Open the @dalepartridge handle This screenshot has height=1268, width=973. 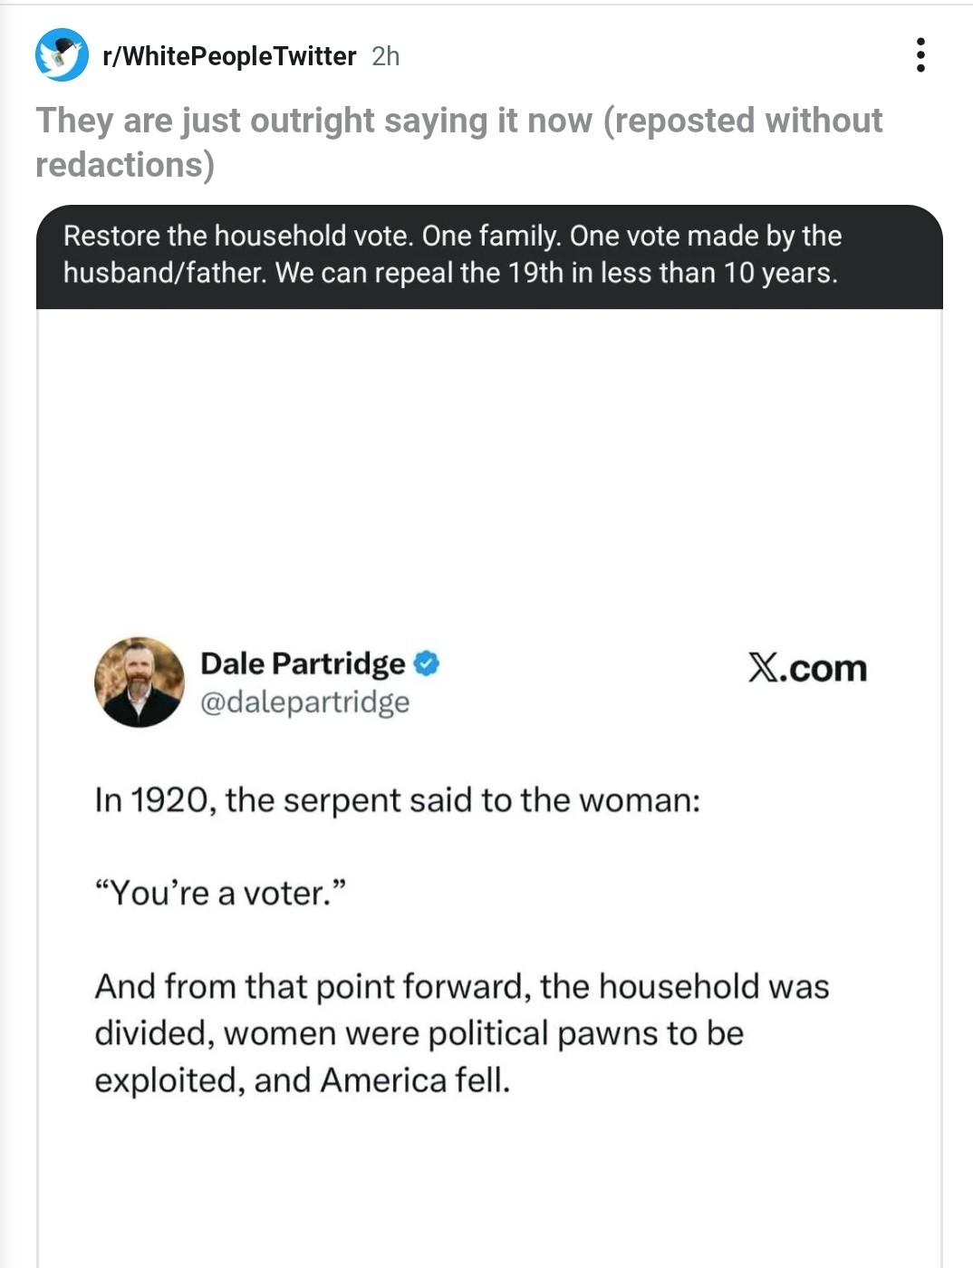coord(304,702)
